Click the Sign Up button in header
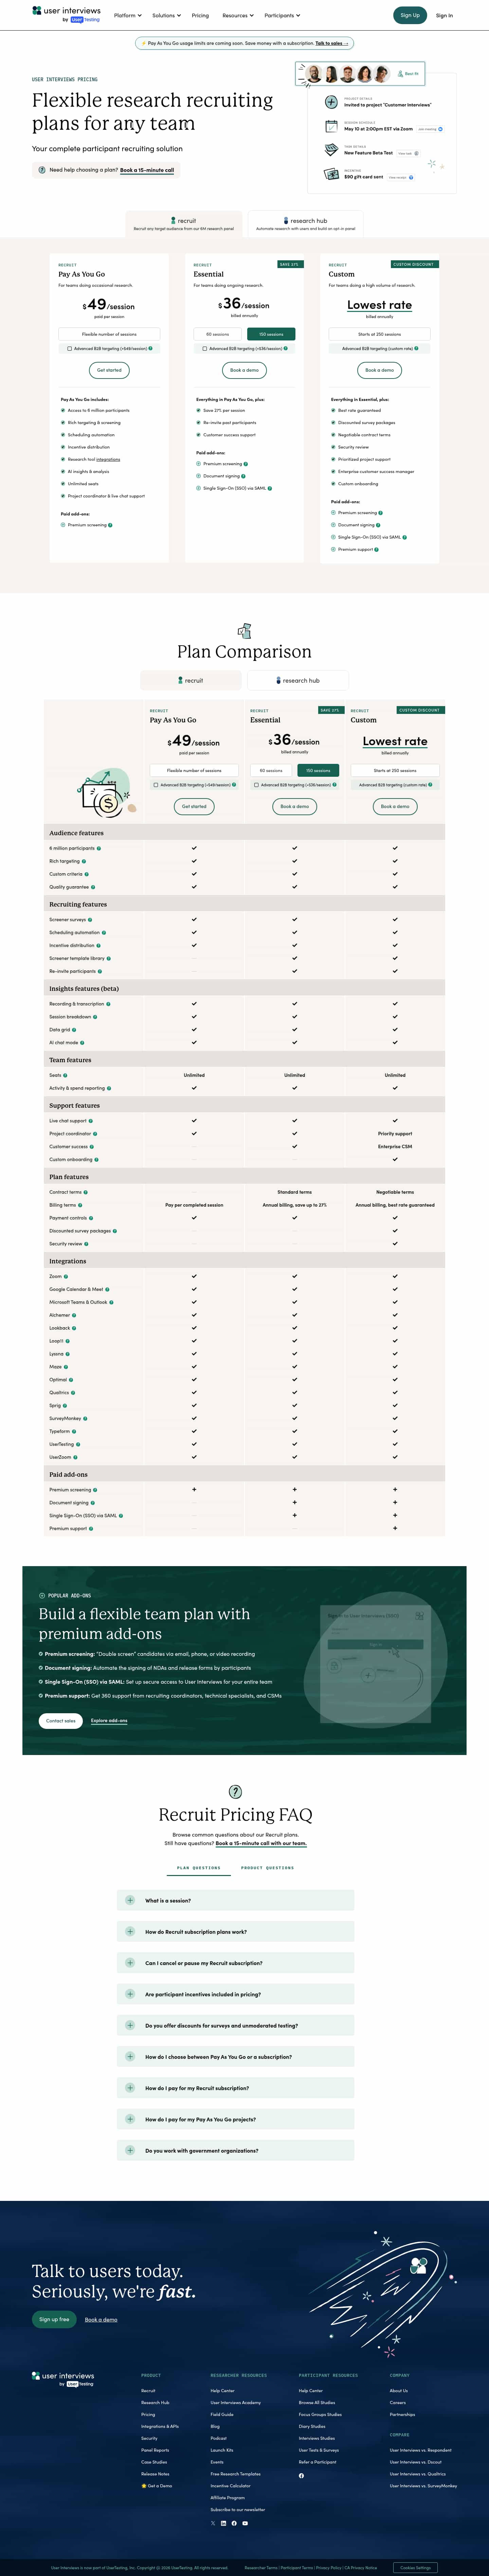489x2576 pixels. pos(410,15)
